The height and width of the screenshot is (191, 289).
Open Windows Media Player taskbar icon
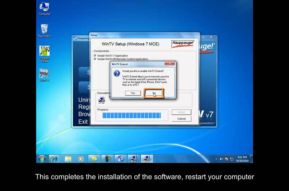click(81, 159)
